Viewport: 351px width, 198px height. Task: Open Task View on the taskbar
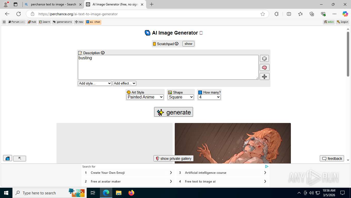click(x=93, y=193)
